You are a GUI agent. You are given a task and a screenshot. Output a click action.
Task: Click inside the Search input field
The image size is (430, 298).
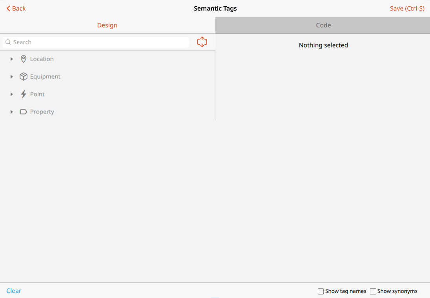pyautogui.click(x=94, y=42)
